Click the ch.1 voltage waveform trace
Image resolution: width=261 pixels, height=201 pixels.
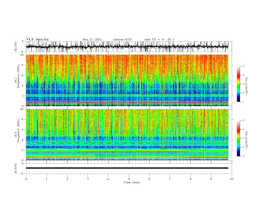click(x=127, y=47)
